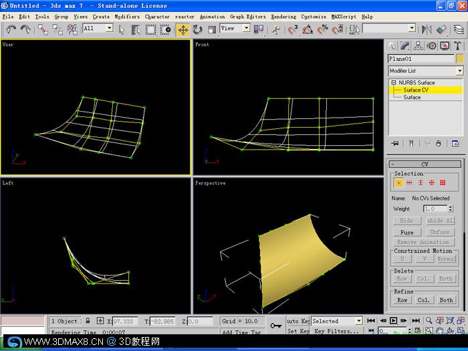Jump with Go to End button
This screenshot has height=351, width=468.
point(416,320)
